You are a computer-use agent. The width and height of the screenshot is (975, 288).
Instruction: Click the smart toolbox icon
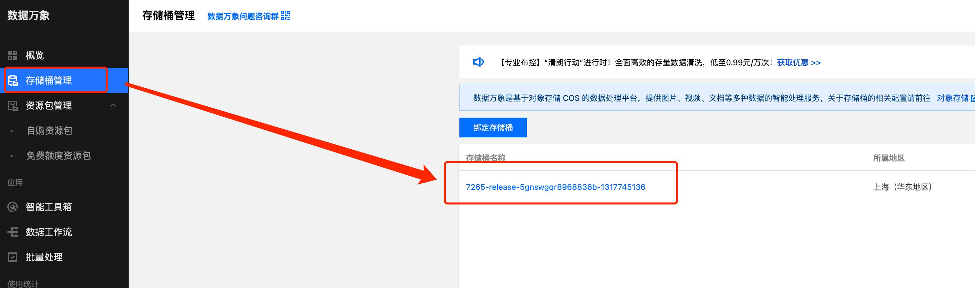pyautogui.click(x=13, y=207)
